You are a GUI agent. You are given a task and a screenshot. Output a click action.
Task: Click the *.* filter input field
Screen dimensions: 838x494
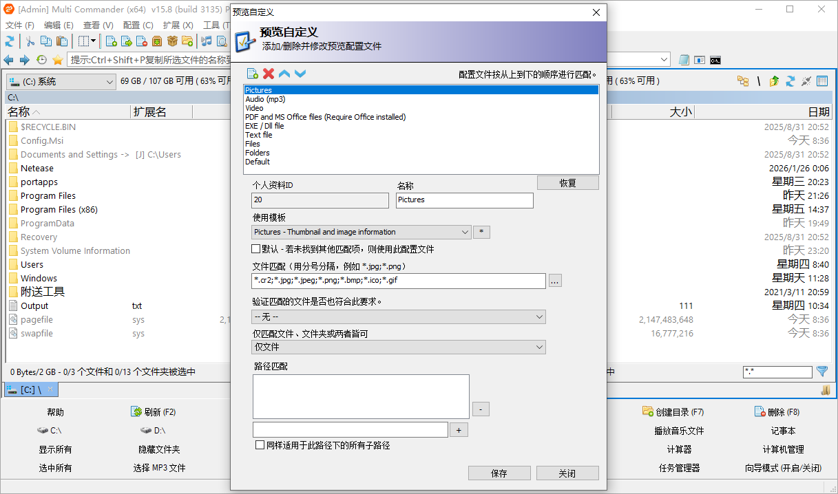[x=777, y=371]
